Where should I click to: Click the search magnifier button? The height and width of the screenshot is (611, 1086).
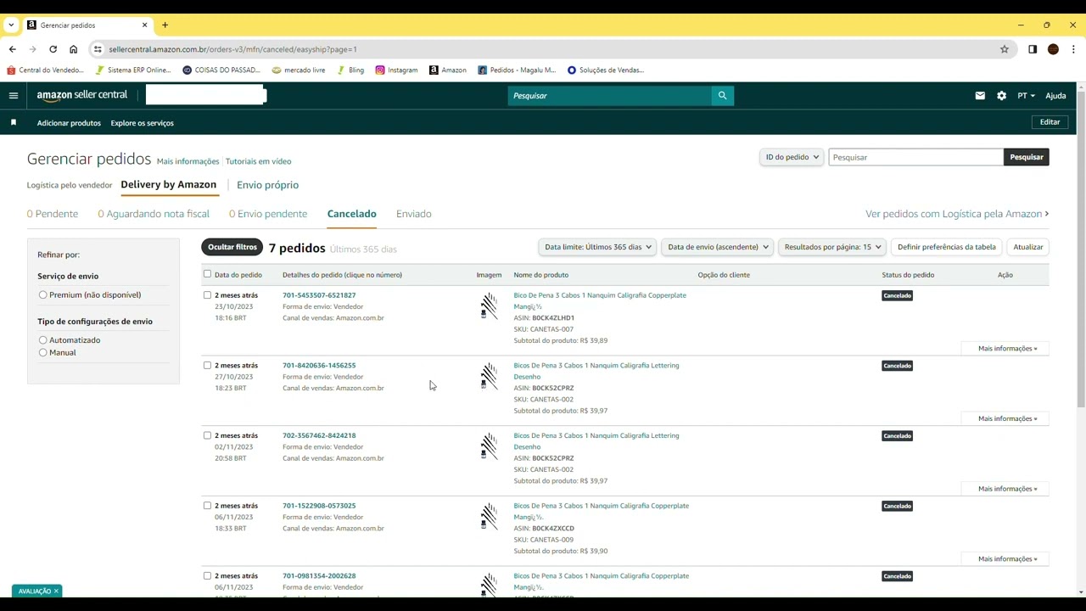(x=723, y=96)
